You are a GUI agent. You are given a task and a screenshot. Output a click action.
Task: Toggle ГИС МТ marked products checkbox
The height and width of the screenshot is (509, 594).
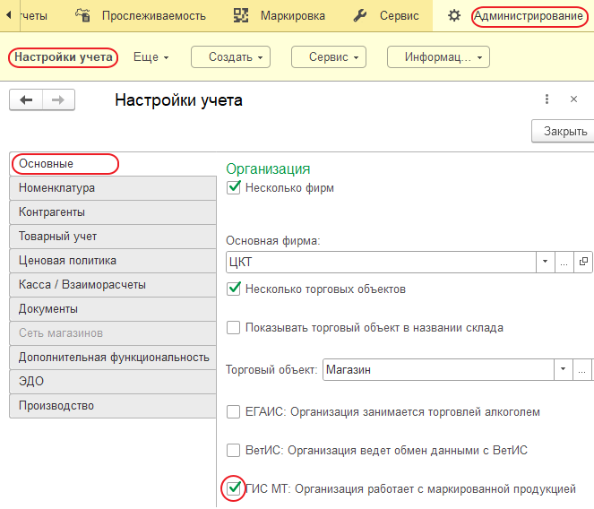tap(234, 488)
